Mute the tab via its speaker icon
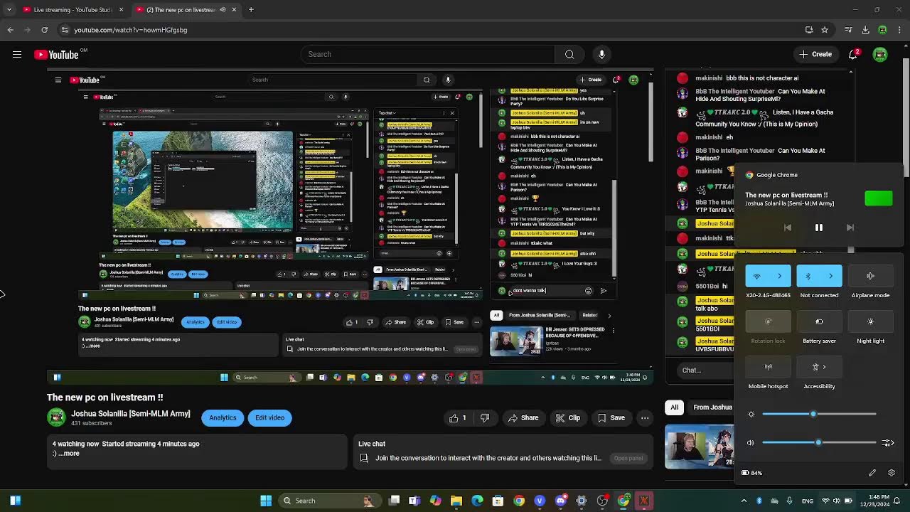 click(x=223, y=9)
